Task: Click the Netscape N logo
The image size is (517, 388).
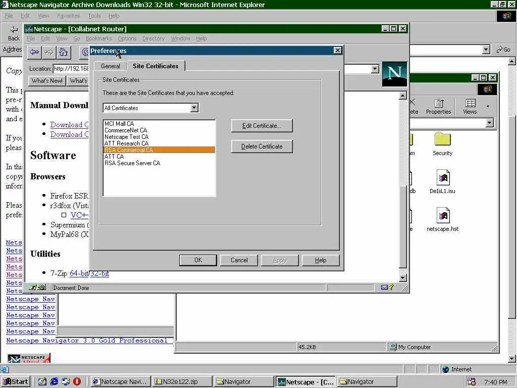Action: [394, 74]
